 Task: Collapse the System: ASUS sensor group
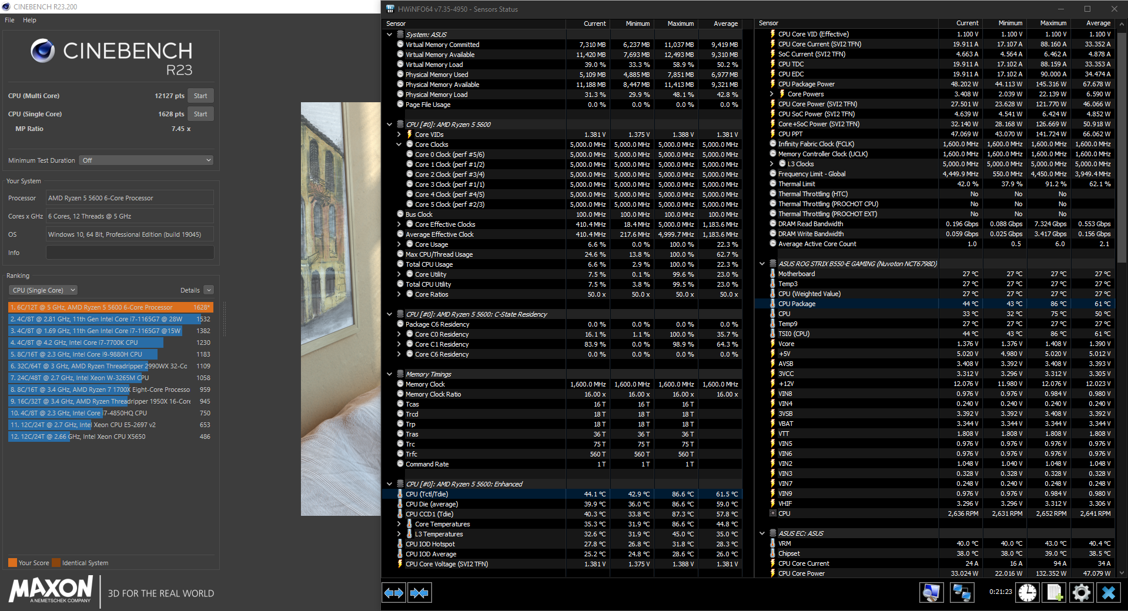(x=389, y=35)
